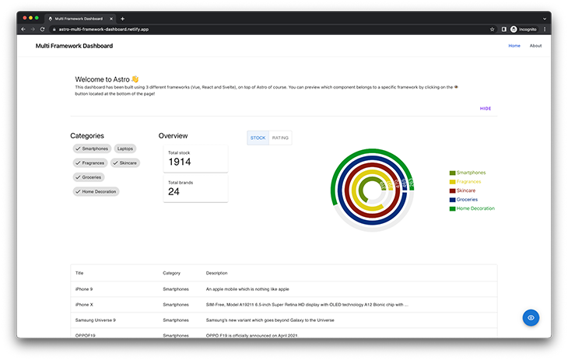Bookmark this page with the star icon
The image size is (568, 360).
coord(493,29)
